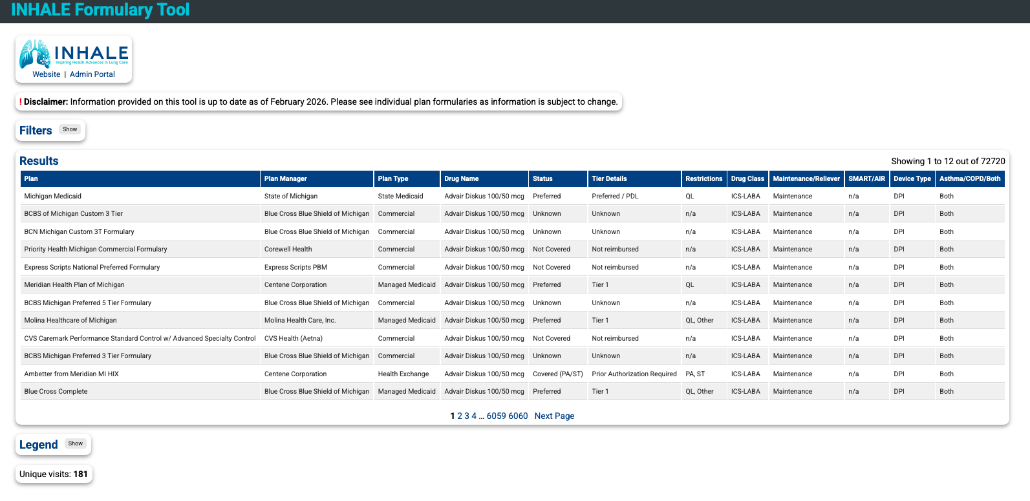Click the Unique visits counter

54,474
